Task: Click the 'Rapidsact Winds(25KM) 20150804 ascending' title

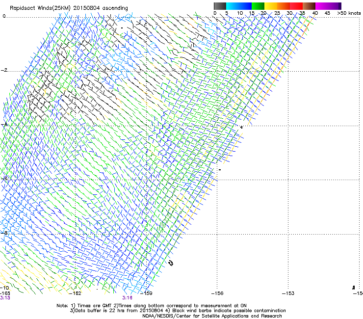Action: click(69, 8)
